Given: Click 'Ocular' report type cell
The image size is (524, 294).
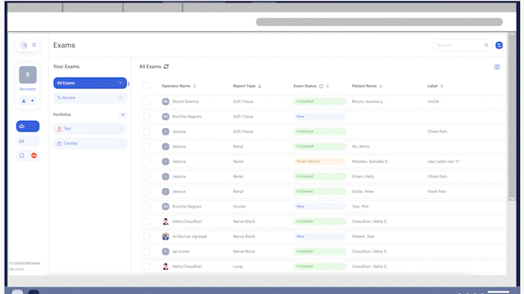Looking at the screenshot, I should tap(239, 207).
